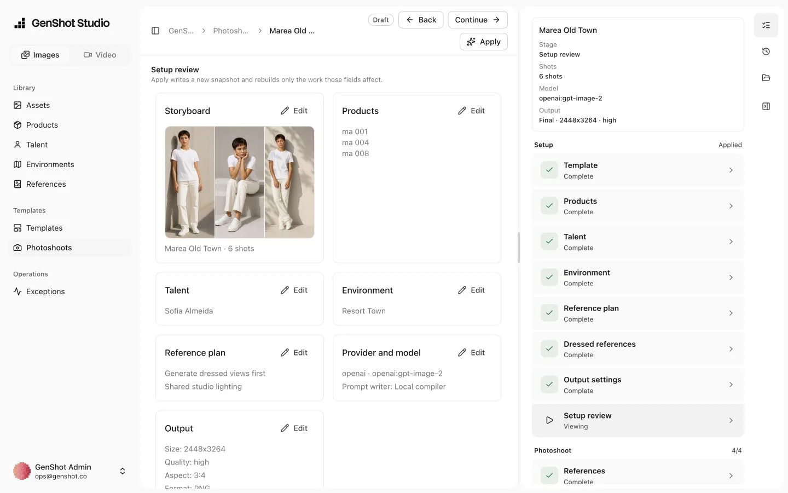
Task: Open Assets in the Library
Action: (70, 105)
